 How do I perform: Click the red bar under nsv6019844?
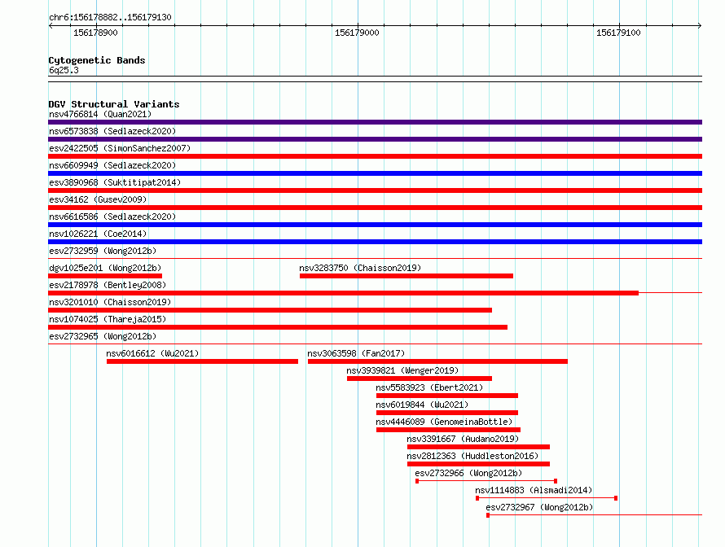(447, 413)
